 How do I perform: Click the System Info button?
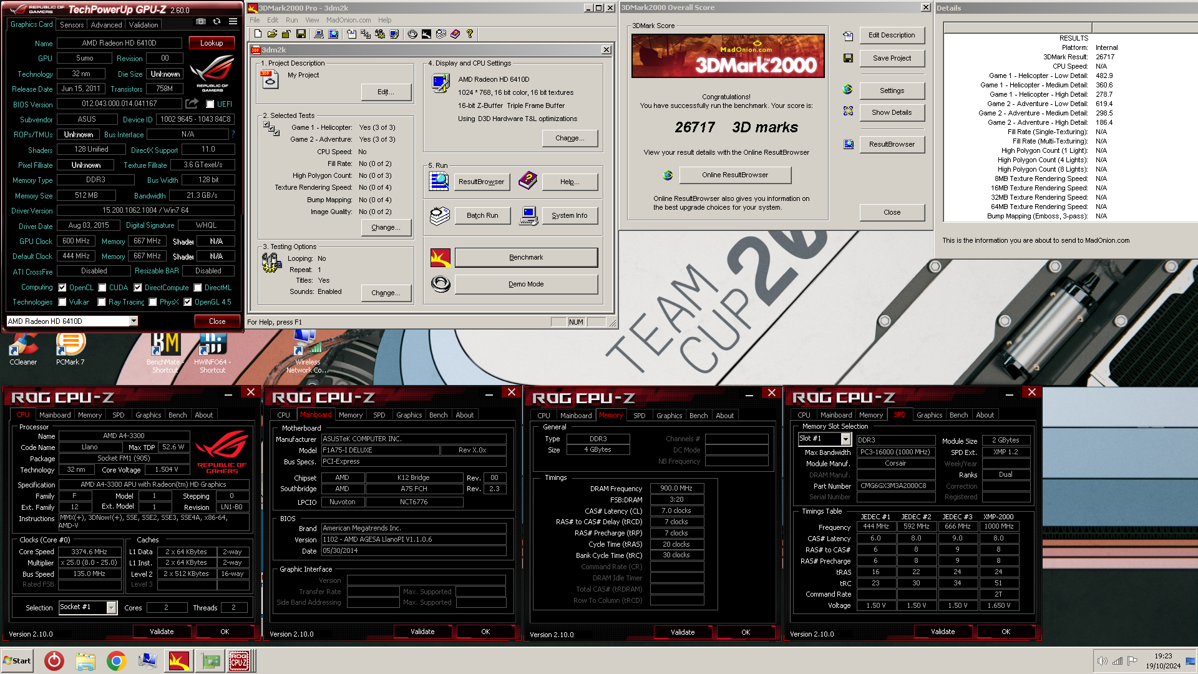pyautogui.click(x=569, y=215)
